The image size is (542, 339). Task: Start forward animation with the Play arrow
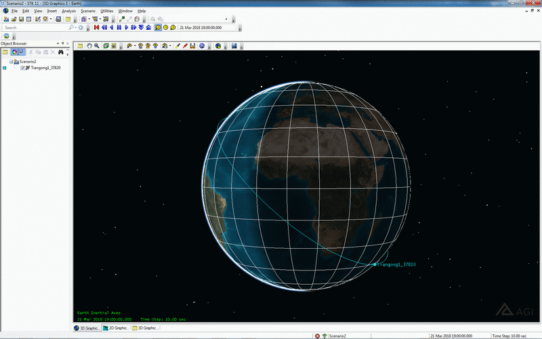pyautogui.click(x=127, y=27)
